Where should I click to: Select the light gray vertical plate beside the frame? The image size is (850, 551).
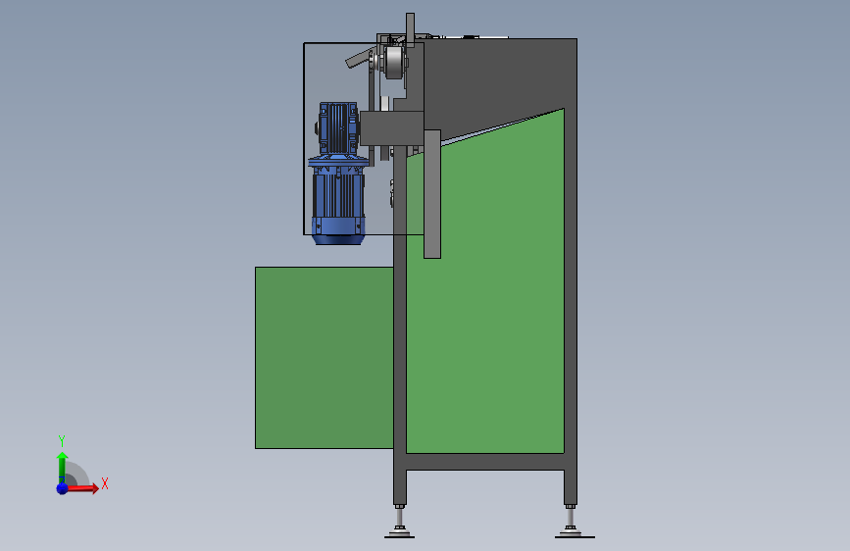point(432,194)
